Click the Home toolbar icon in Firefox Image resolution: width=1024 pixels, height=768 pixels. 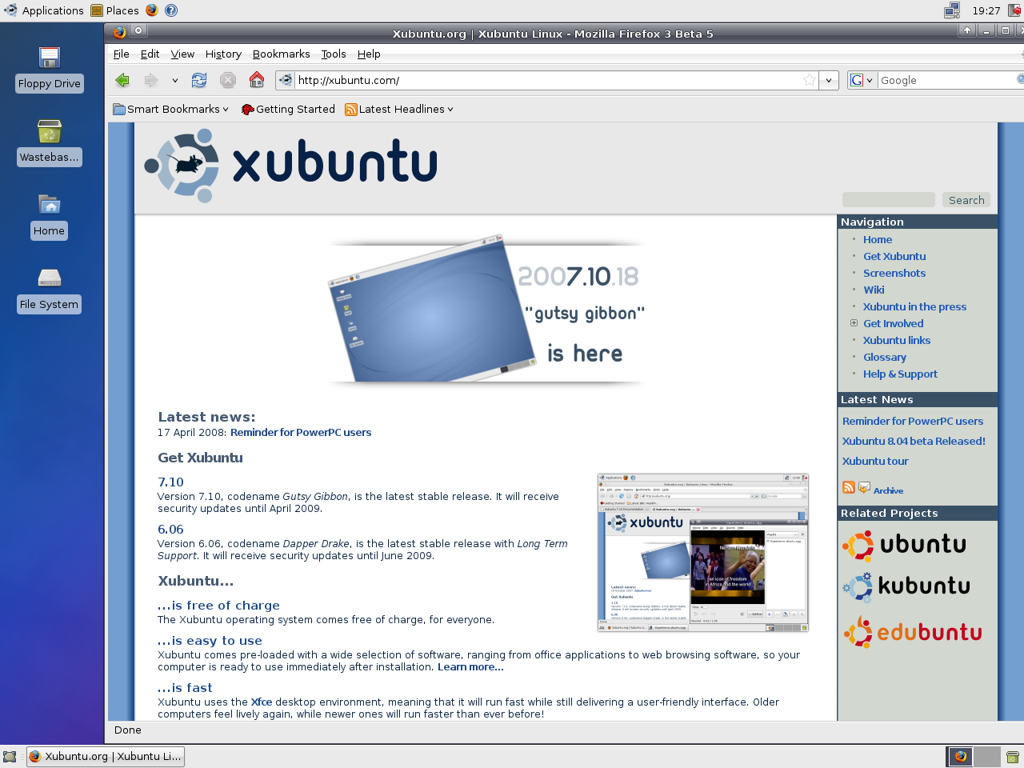(255, 80)
